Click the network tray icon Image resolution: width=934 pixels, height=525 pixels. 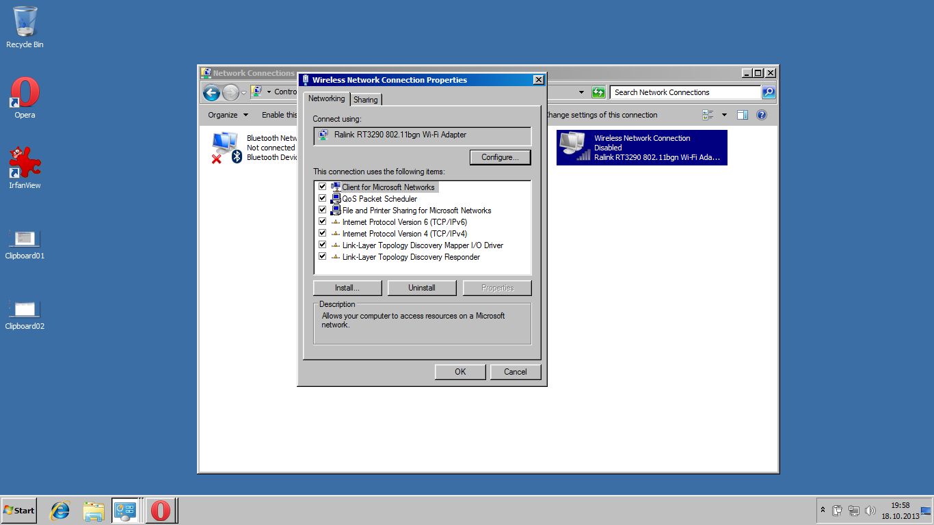click(854, 510)
